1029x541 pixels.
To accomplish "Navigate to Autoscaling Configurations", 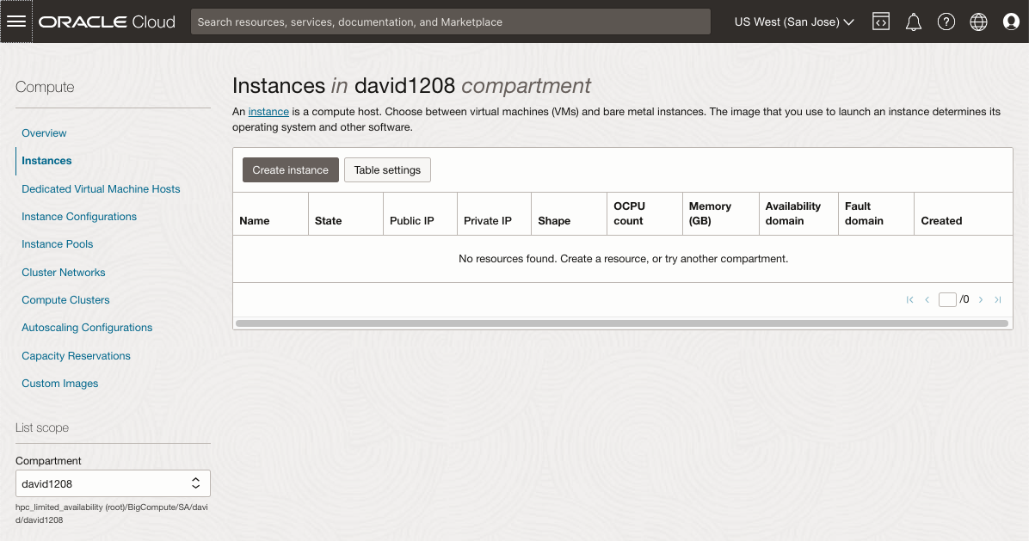I will (x=87, y=328).
